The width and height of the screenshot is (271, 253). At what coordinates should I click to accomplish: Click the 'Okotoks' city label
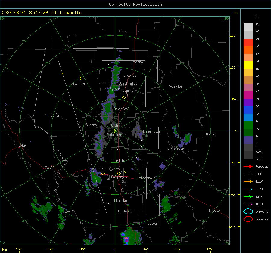click(x=120, y=201)
